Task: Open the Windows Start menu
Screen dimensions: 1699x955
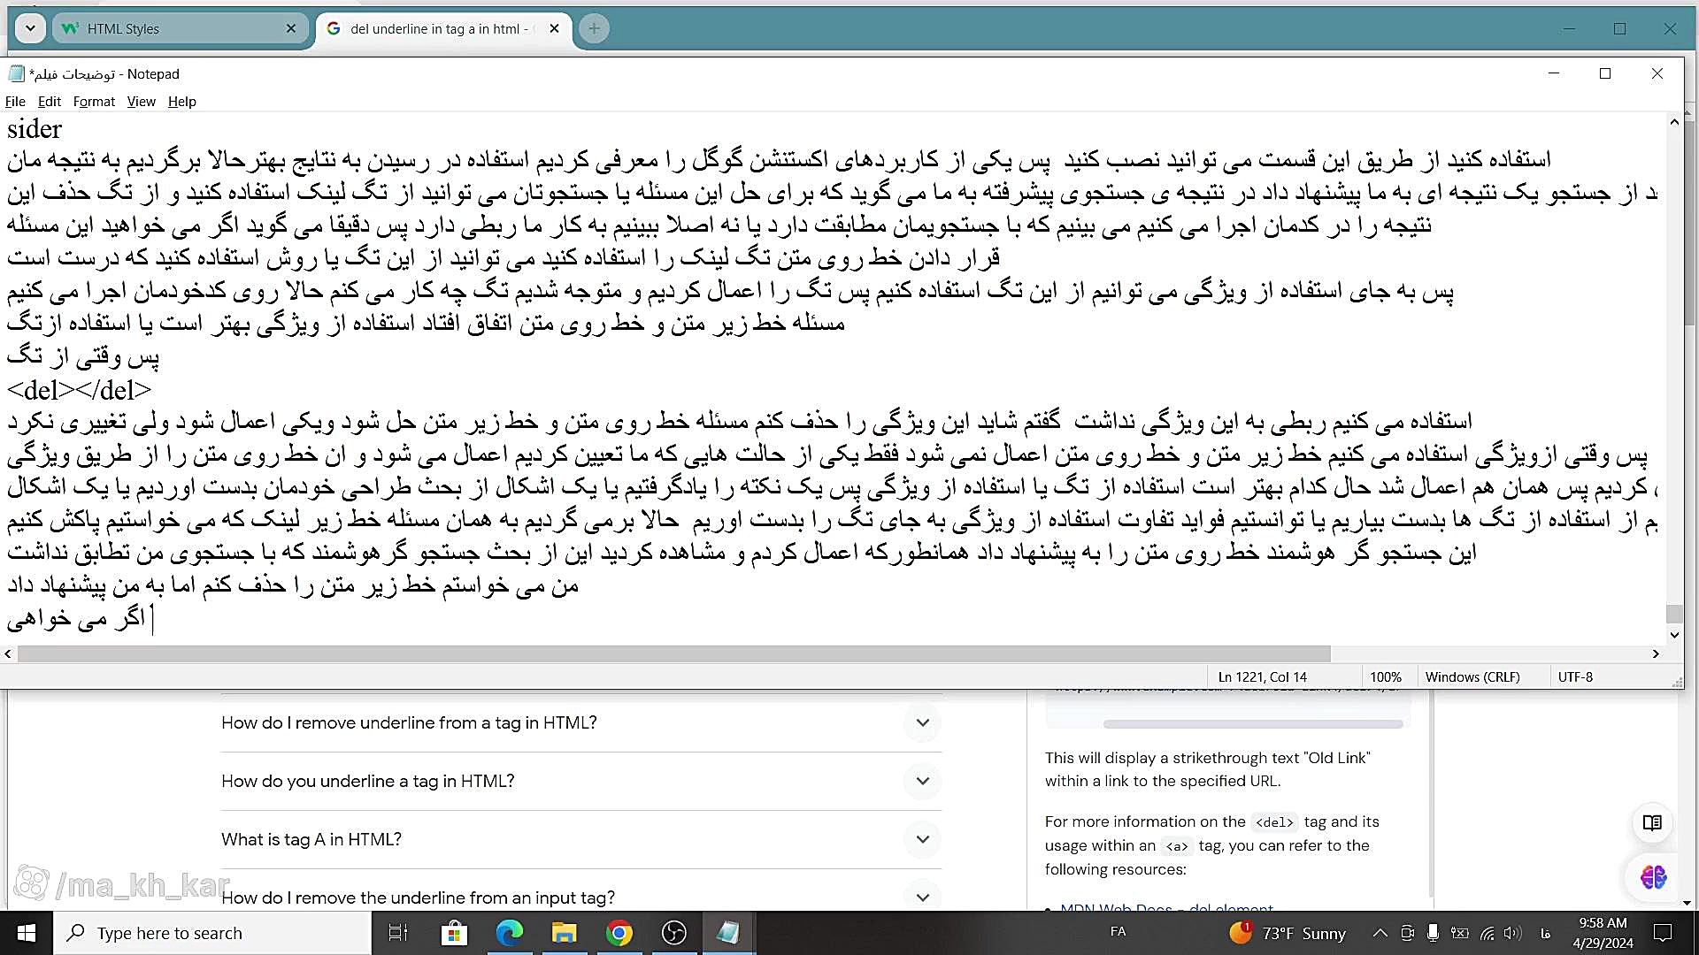Action: (x=27, y=933)
